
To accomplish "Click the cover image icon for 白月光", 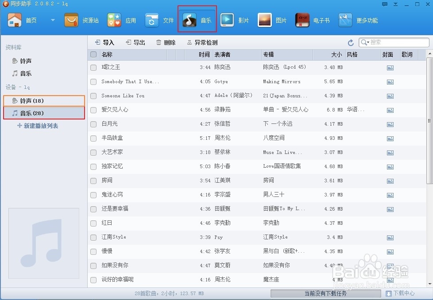I will point(390,124).
